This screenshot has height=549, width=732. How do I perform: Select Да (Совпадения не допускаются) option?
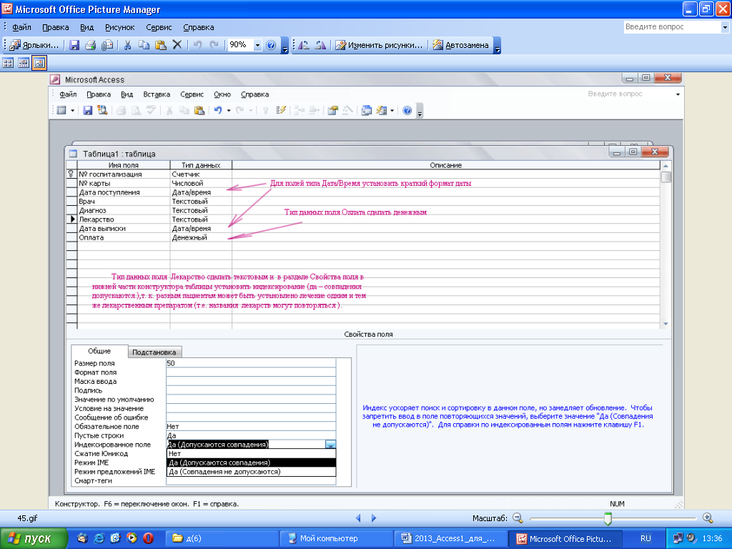(251, 472)
